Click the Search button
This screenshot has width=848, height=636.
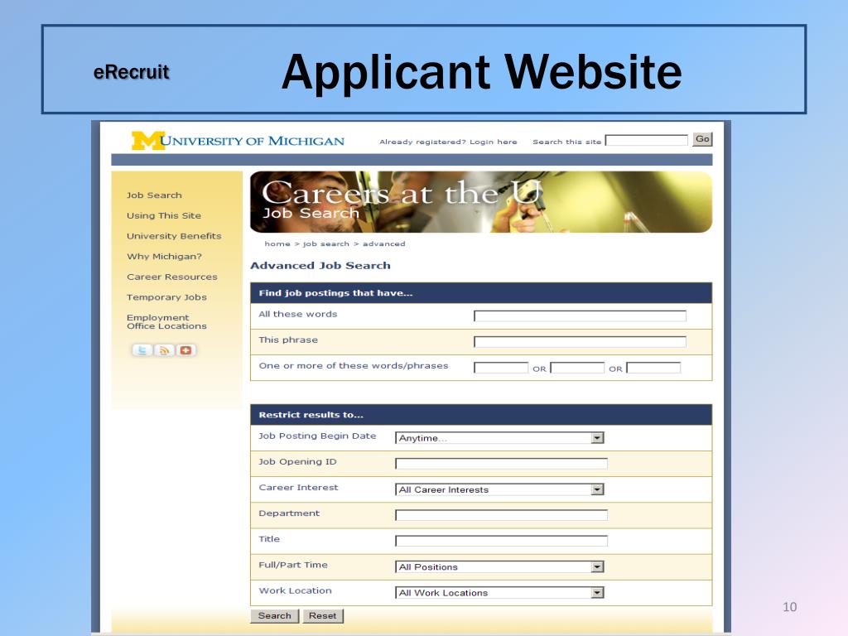pos(275,615)
